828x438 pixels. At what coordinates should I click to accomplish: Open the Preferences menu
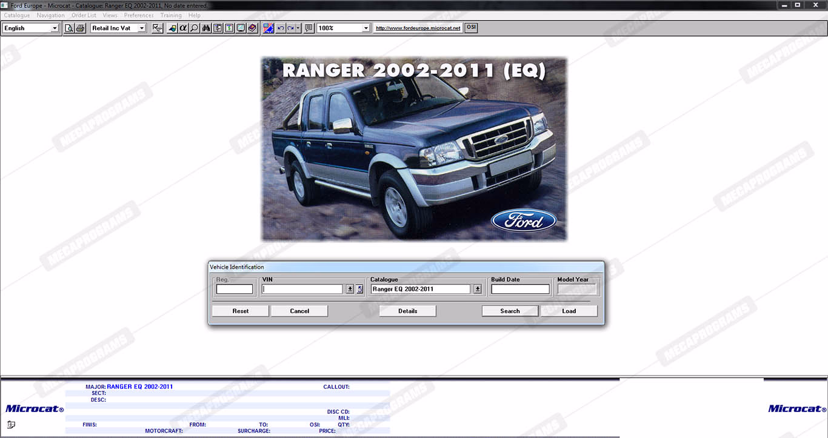pos(139,15)
